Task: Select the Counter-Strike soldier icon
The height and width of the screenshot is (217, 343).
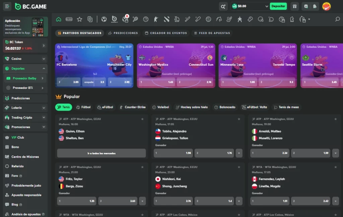Action: pyautogui.click(x=156, y=19)
